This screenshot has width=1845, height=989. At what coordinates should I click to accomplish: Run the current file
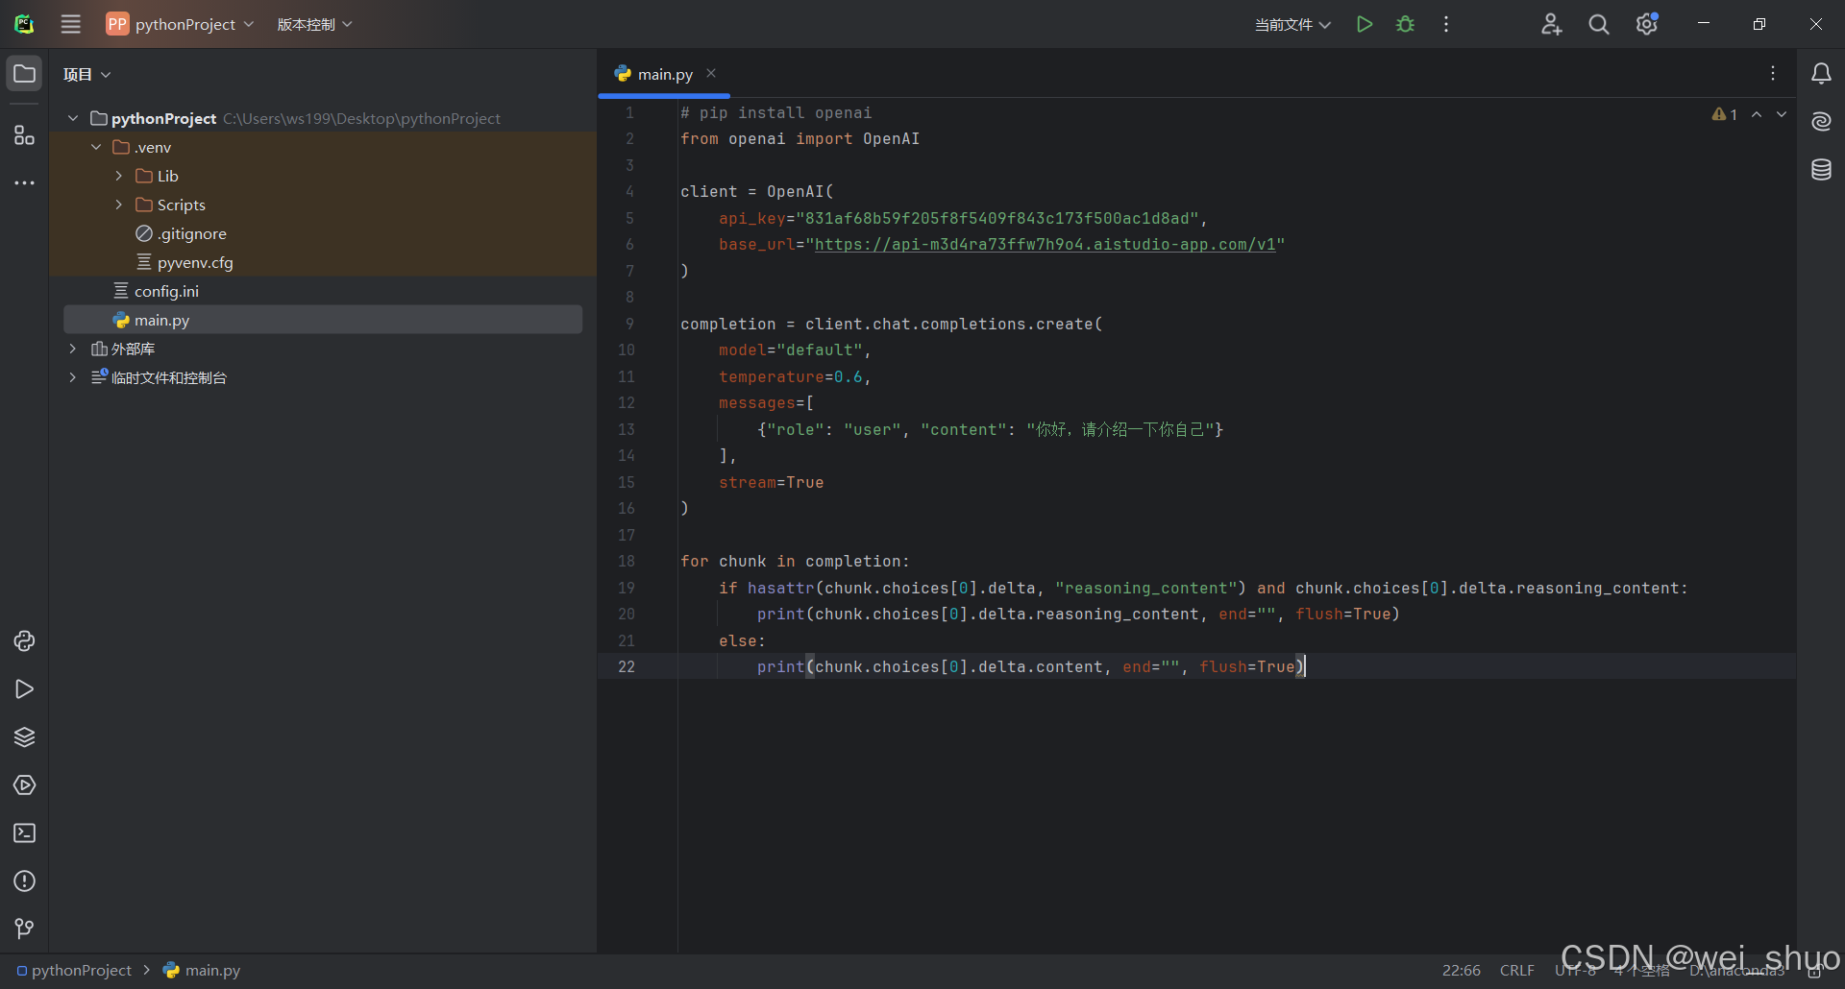point(1364,24)
